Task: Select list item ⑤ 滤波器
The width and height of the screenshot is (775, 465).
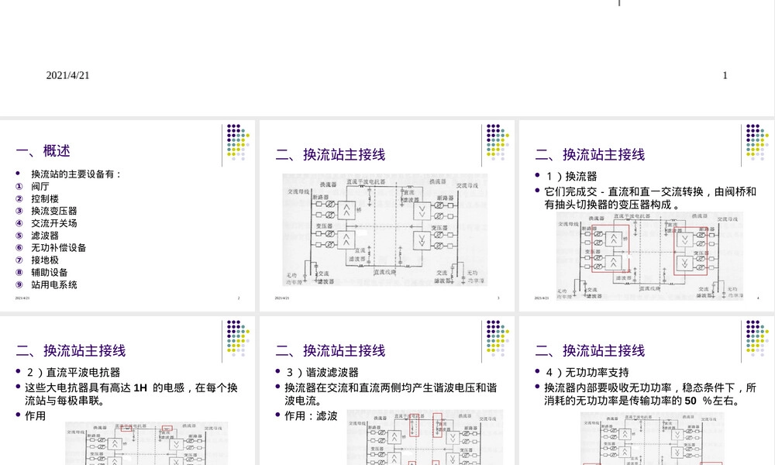Action: [37, 236]
